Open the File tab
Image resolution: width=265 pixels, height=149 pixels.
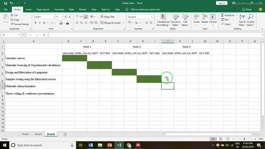click(5, 10)
